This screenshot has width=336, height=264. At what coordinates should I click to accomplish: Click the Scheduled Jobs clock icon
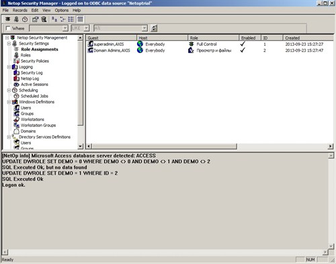pos(17,96)
